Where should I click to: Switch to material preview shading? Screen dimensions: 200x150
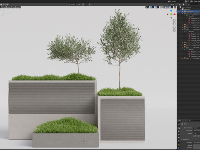click(168, 7)
